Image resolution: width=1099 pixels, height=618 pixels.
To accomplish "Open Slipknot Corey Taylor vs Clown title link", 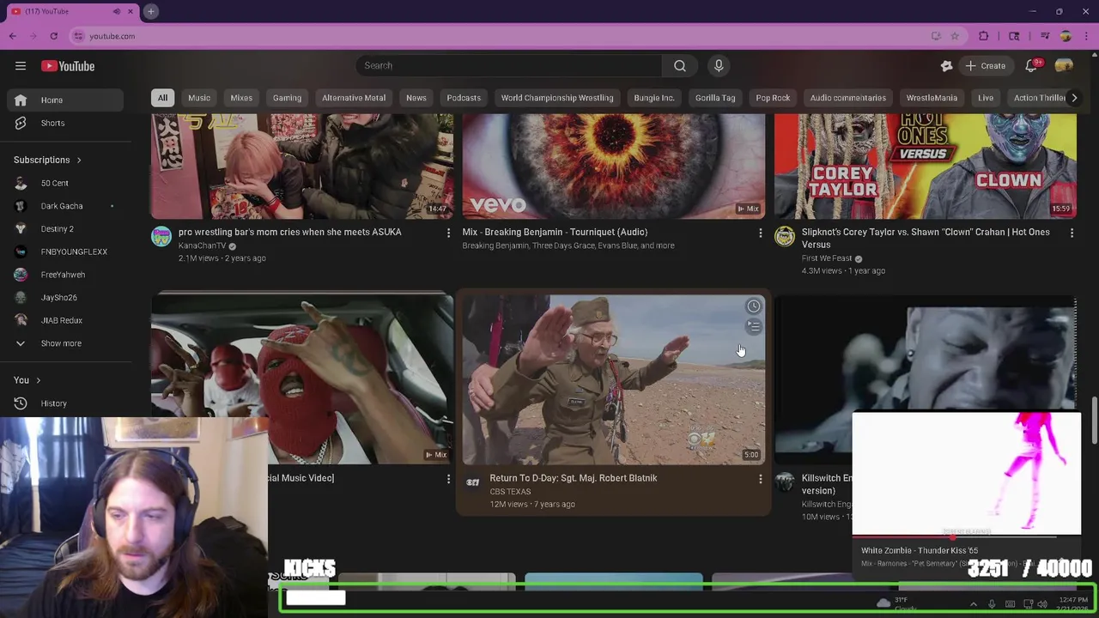I will click(926, 238).
